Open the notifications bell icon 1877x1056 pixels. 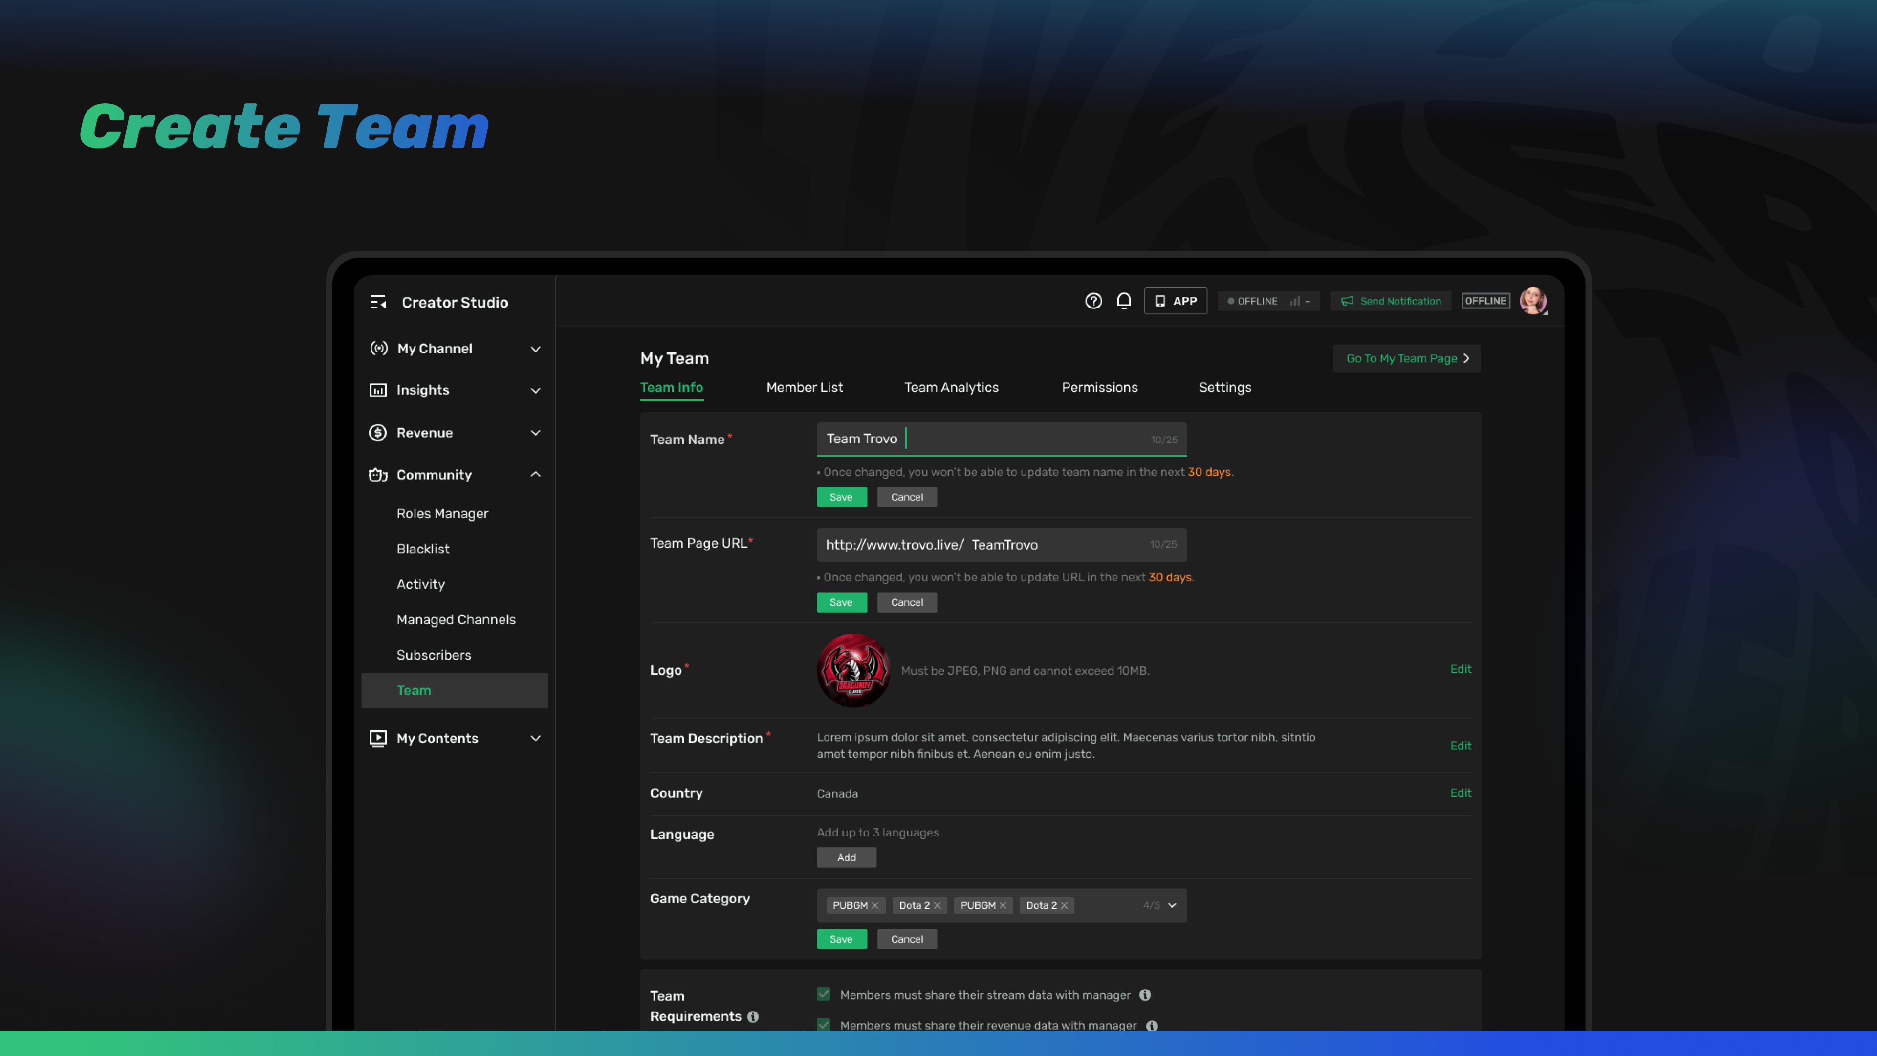click(x=1124, y=301)
